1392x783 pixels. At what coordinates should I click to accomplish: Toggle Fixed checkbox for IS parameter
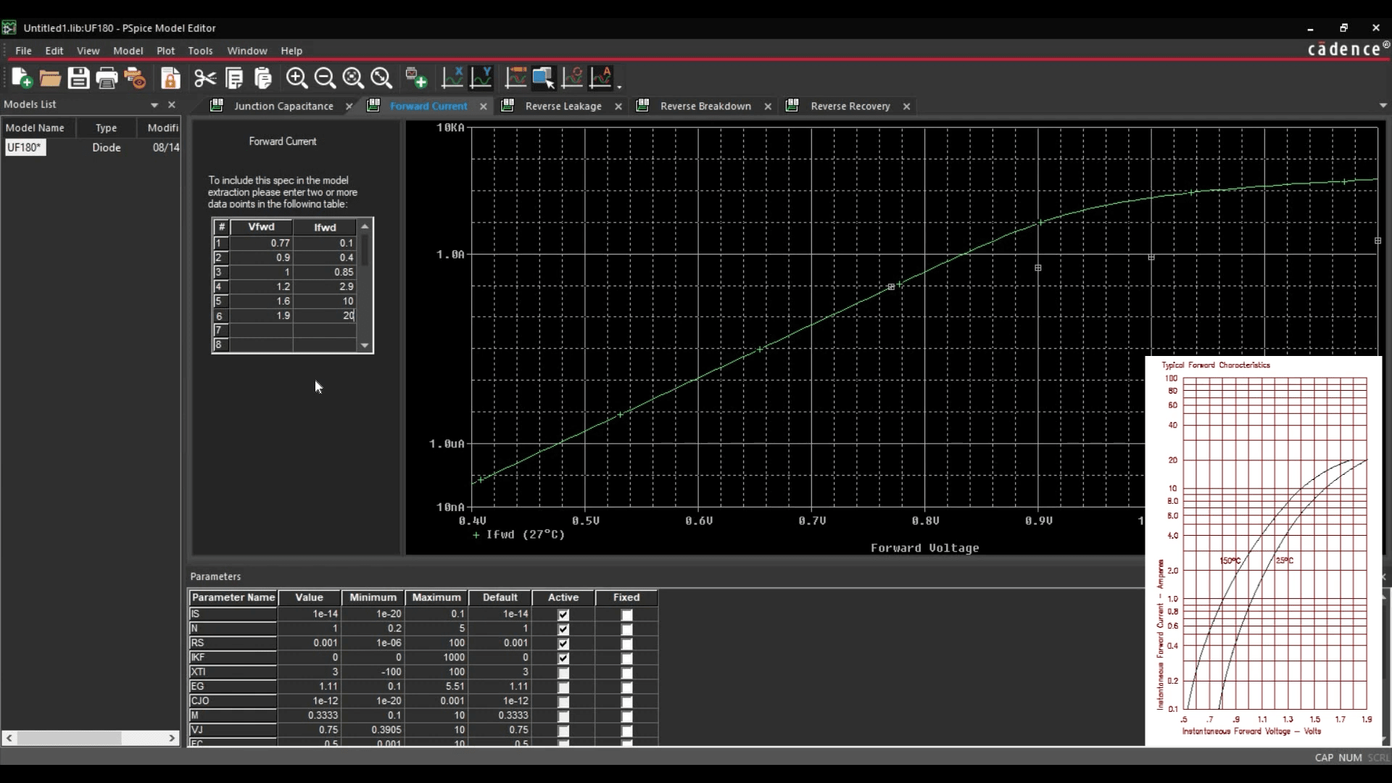click(627, 615)
